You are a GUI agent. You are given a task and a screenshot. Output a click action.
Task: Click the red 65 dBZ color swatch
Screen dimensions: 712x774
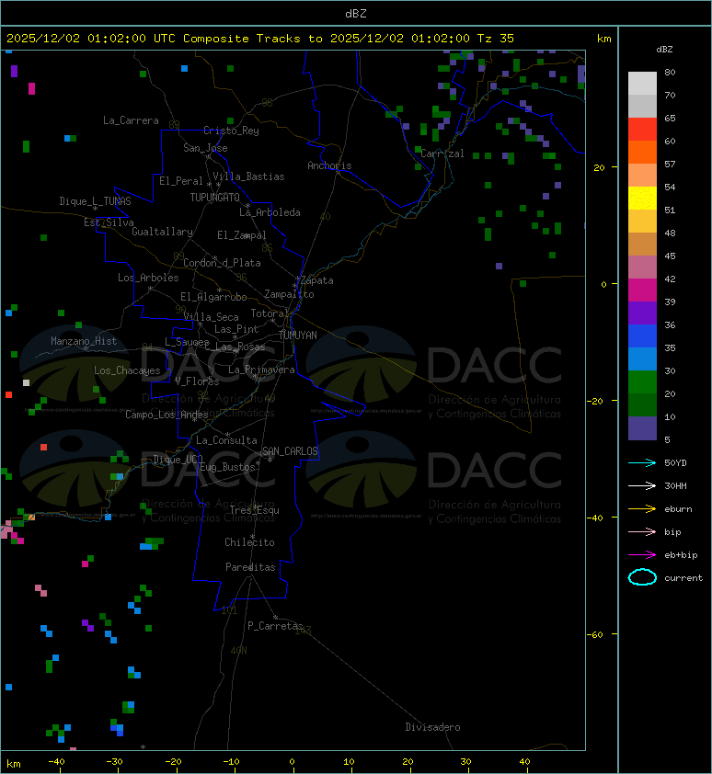point(642,129)
